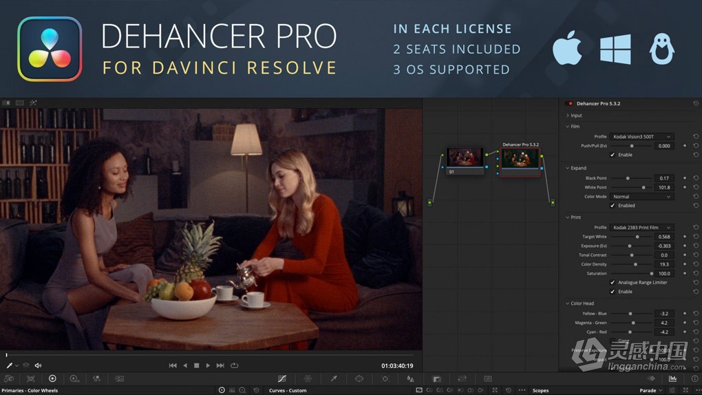Open the Tracker palette icon
Image resolution: width=702 pixels, height=395 pixels.
click(385, 379)
